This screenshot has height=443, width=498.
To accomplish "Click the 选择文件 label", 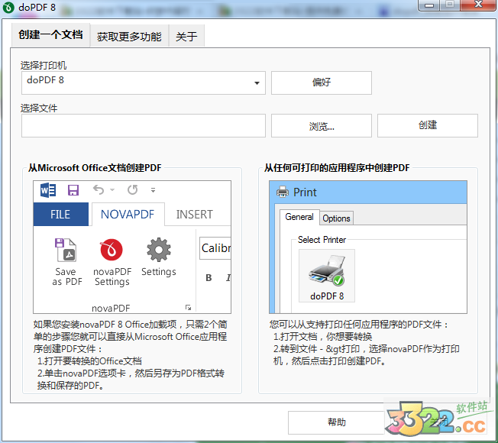I will (x=39, y=108).
